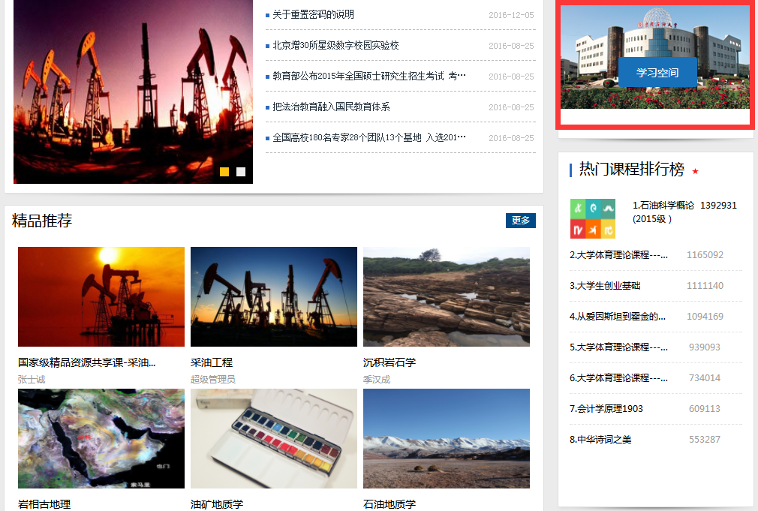Open news 把法治教育融入国民教育体系
758x511 pixels.
click(331, 107)
